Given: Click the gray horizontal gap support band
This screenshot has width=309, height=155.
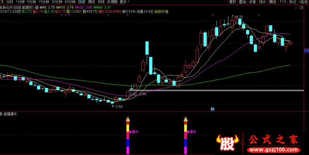Looking at the screenshot, I should [x=216, y=90].
